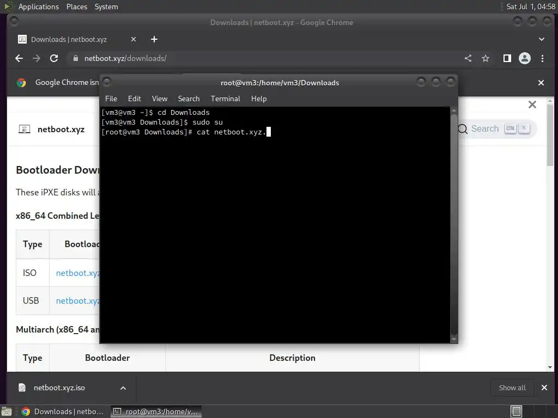Bookmark this page with star
The height and width of the screenshot is (418, 558).
(486, 58)
